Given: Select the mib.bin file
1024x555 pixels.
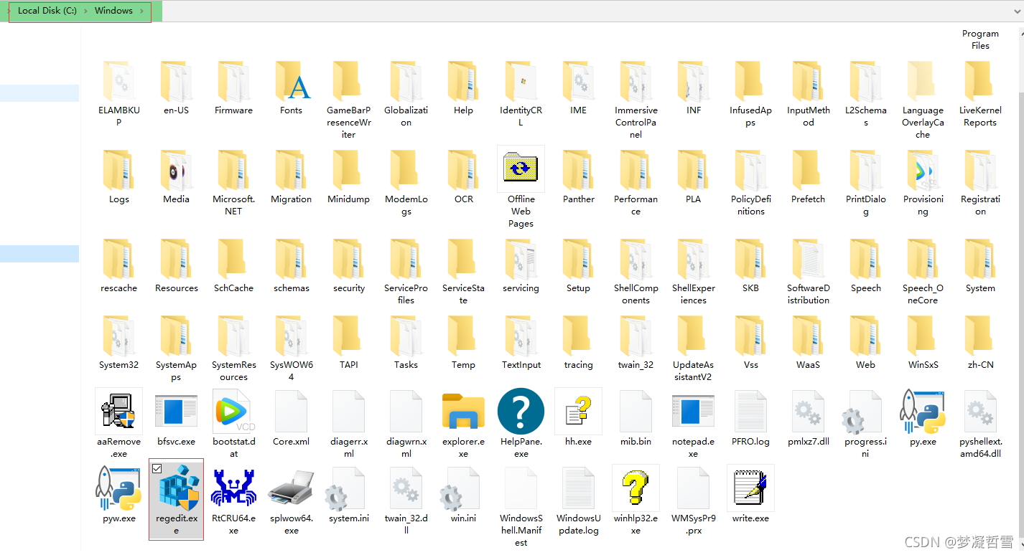Looking at the screenshot, I should pos(636,417).
